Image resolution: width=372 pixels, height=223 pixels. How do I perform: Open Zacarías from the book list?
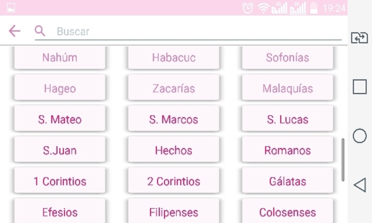(x=173, y=88)
